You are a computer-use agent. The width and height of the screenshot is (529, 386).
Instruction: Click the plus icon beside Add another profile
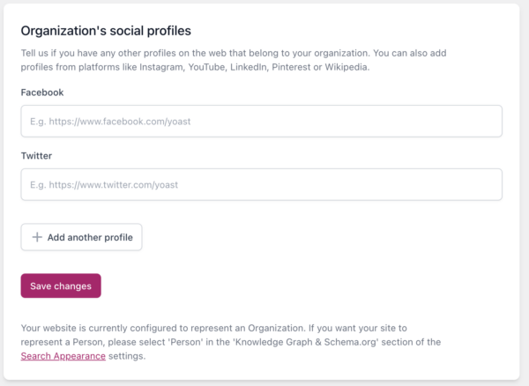[x=37, y=237]
